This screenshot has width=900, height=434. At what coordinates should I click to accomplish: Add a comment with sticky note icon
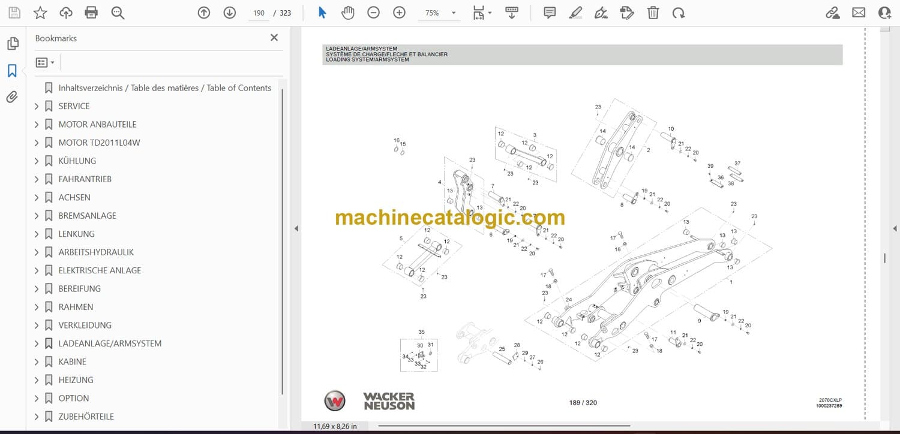point(549,13)
